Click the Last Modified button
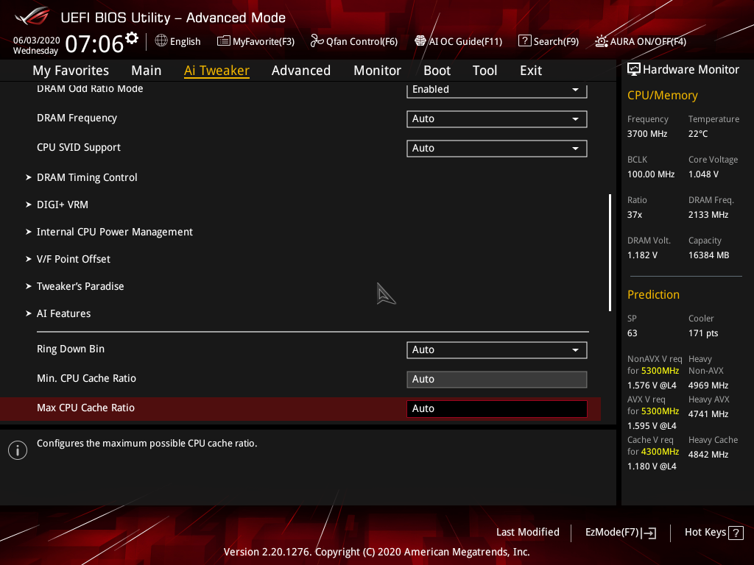 528,532
